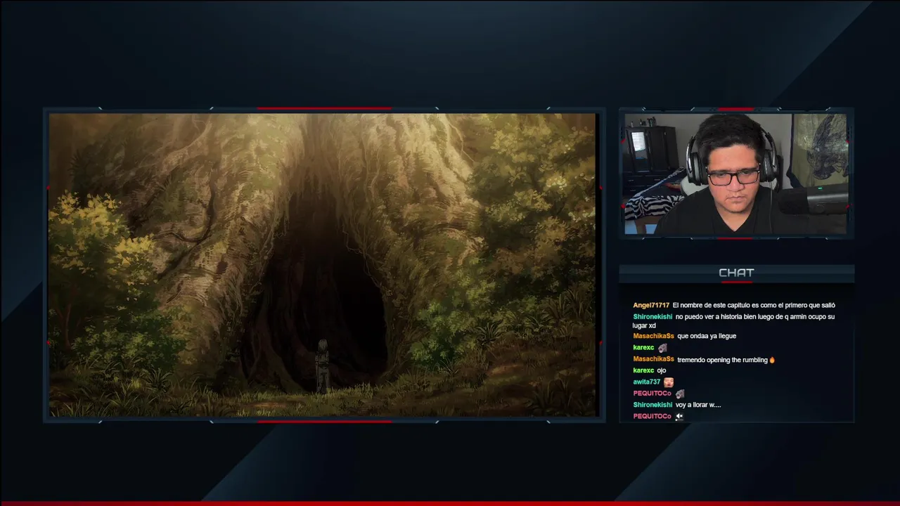This screenshot has height=506, width=900.
Task: Click the anime video frame showing the tree hollow
Action: (323, 265)
